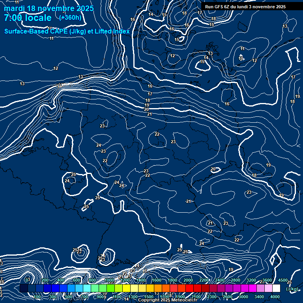Click the '7:00 locale' time text
The height and width of the screenshot is (303, 303).
pyautogui.click(x=28, y=18)
